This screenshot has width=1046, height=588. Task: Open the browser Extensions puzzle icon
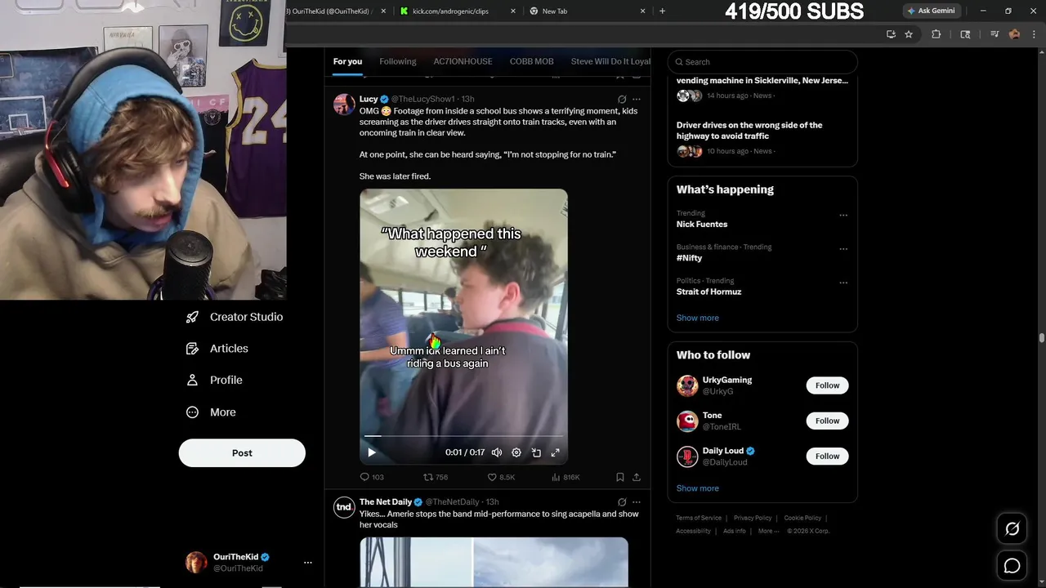[x=936, y=34]
